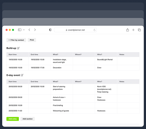Reload the page with refresh icon
Screen dimensions: 146x129
[94, 30]
